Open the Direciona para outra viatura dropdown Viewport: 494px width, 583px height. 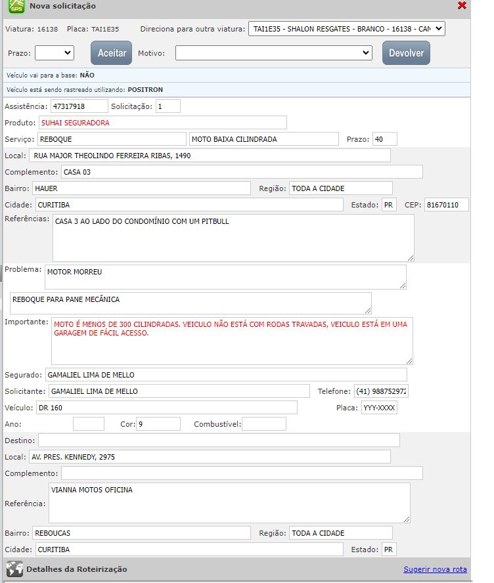(x=346, y=29)
